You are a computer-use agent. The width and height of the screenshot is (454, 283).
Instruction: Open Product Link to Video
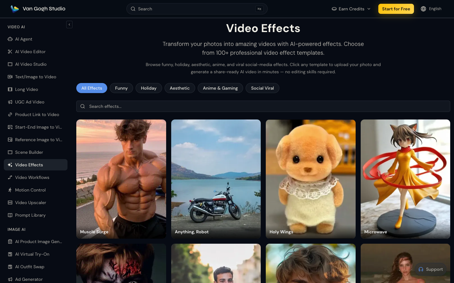tap(36, 114)
